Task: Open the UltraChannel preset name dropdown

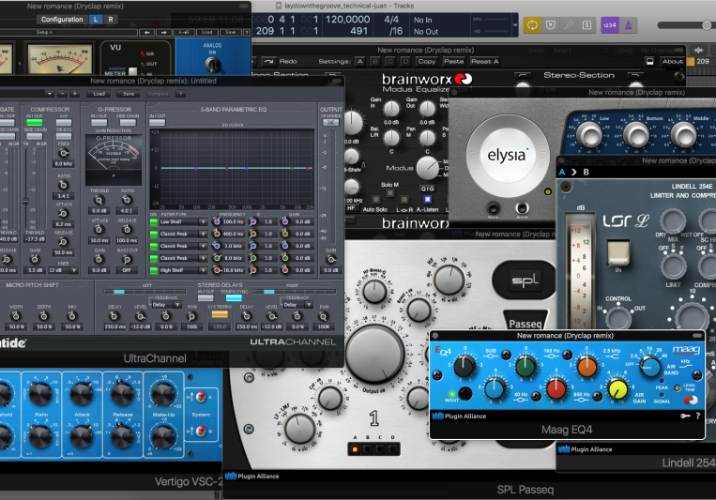Action: [x=50, y=94]
